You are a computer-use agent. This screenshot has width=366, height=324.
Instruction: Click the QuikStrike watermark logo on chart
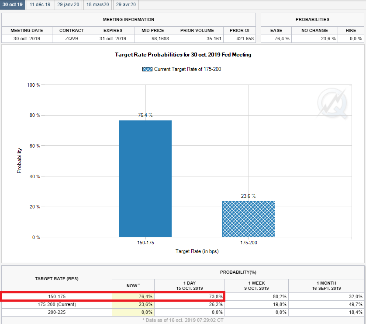[333, 103]
